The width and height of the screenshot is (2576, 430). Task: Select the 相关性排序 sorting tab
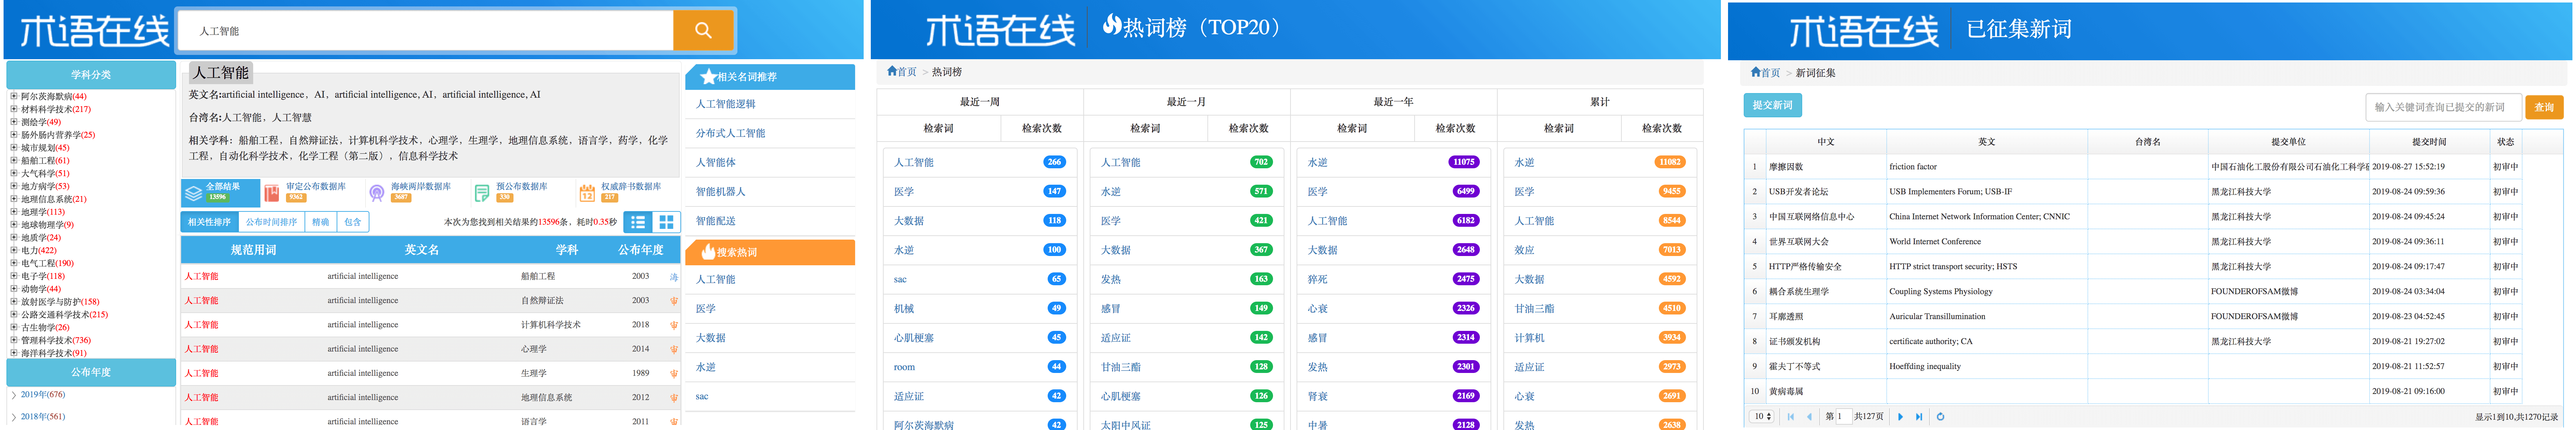[210, 222]
